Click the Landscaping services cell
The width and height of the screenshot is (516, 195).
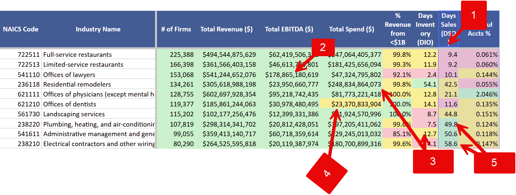98,114
